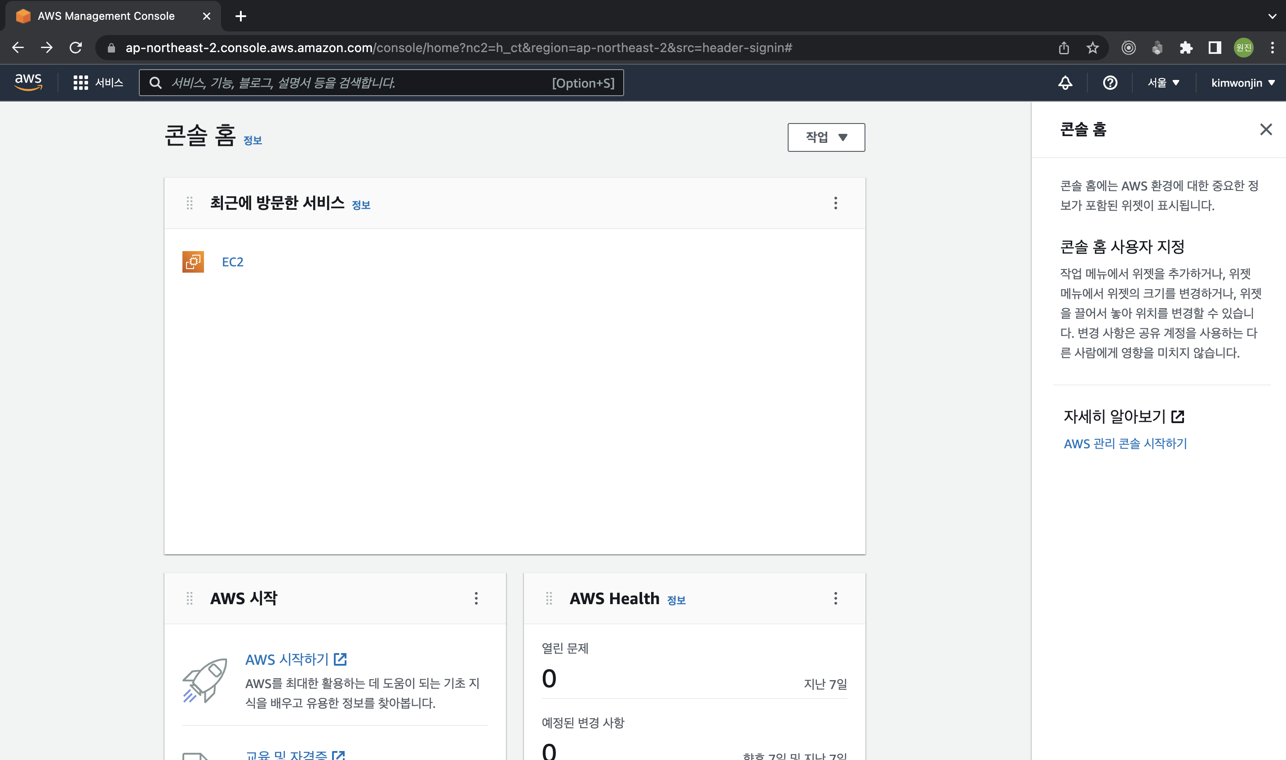Expand the 작업 actions dropdown
The height and width of the screenshot is (760, 1286).
[826, 137]
